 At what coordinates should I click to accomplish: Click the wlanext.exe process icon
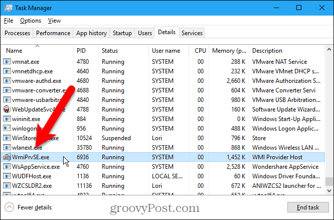7,148
